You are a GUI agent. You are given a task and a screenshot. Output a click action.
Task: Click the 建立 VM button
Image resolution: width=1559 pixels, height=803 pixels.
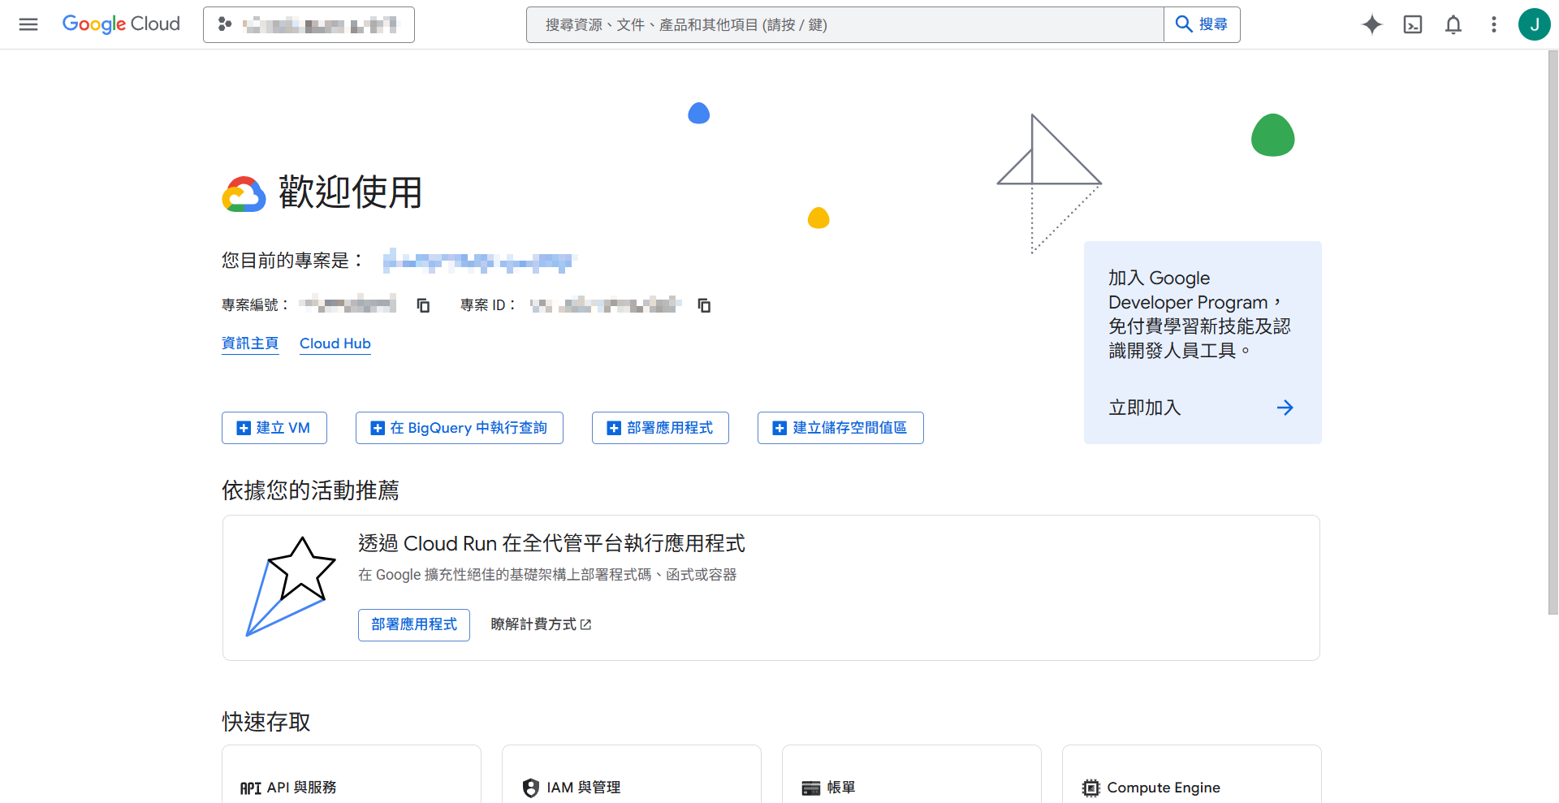pos(274,428)
